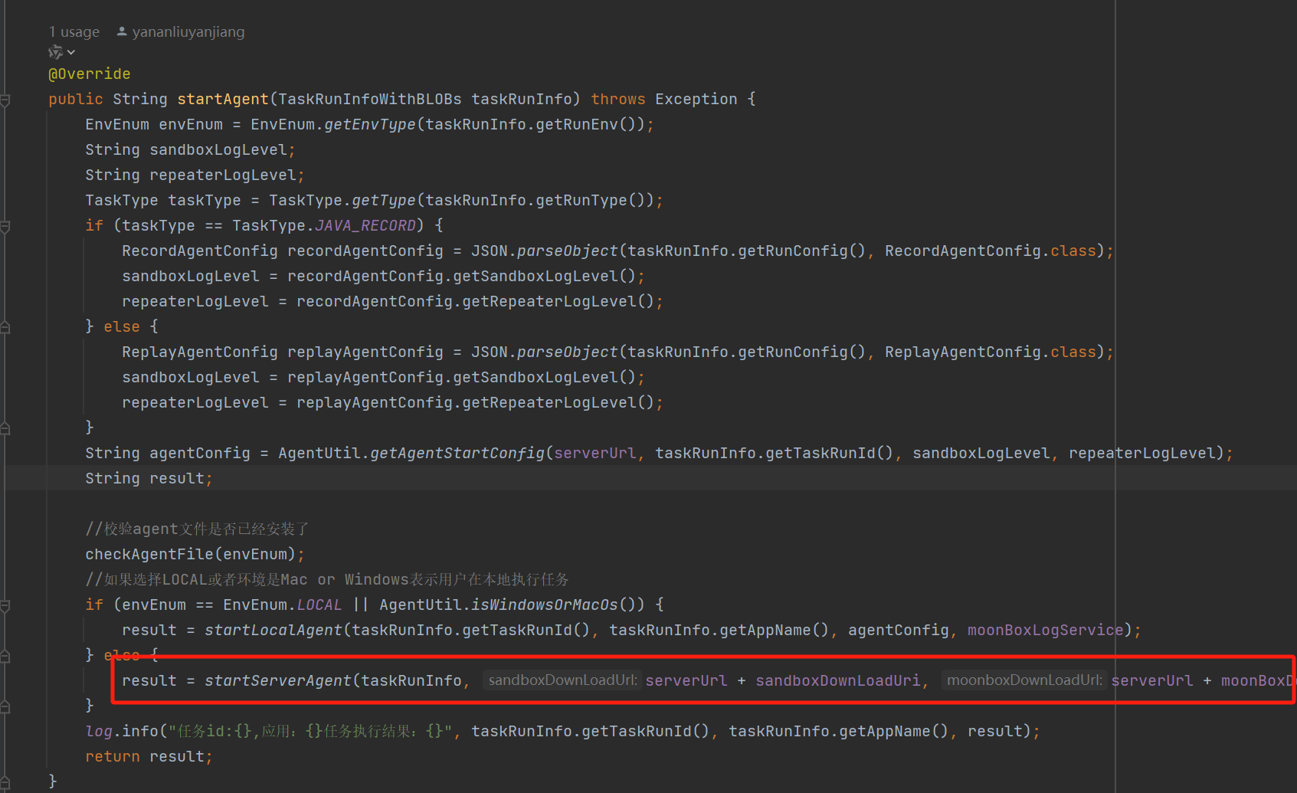1297x793 pixels.
Task: Click the 'sandboxDownLoadUrl:' inlay hint
Action: (562, 680)
